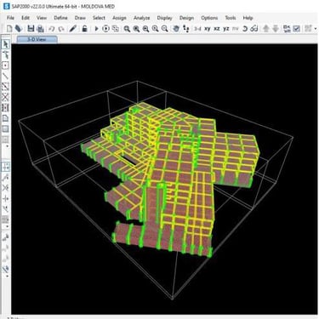The image size is (319, 319).
Task: Click the icon left of the checkmark
Action: tap(287, 29)
